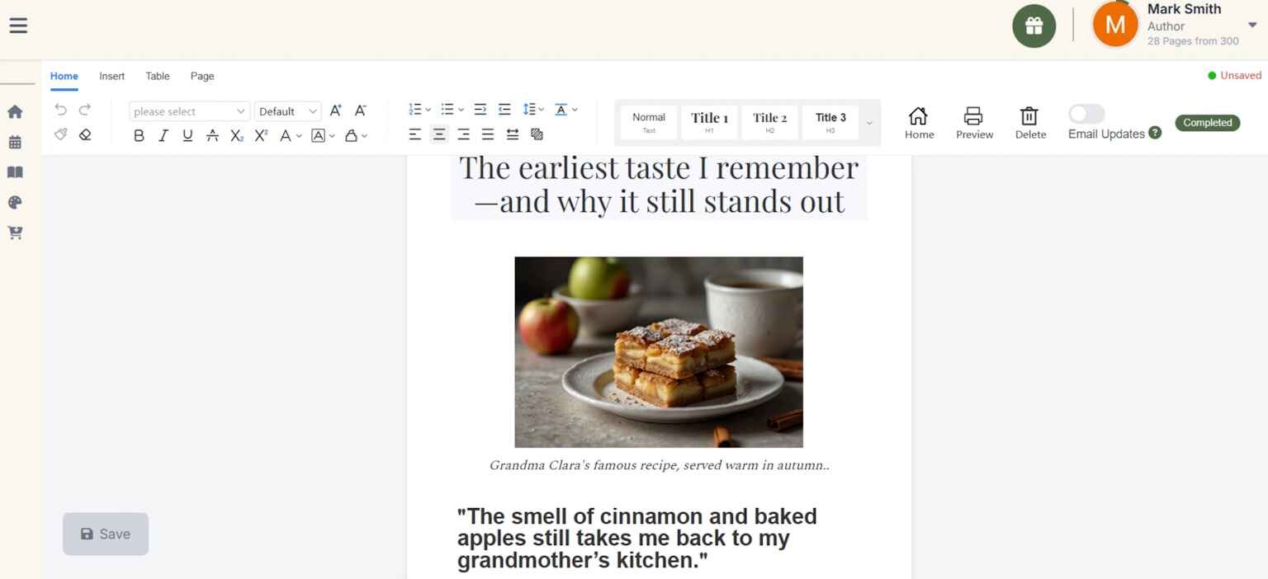The width and height of the screenshot is (1268, 579).
Task: Open the Table tab
Action: (x=158, y=76)
